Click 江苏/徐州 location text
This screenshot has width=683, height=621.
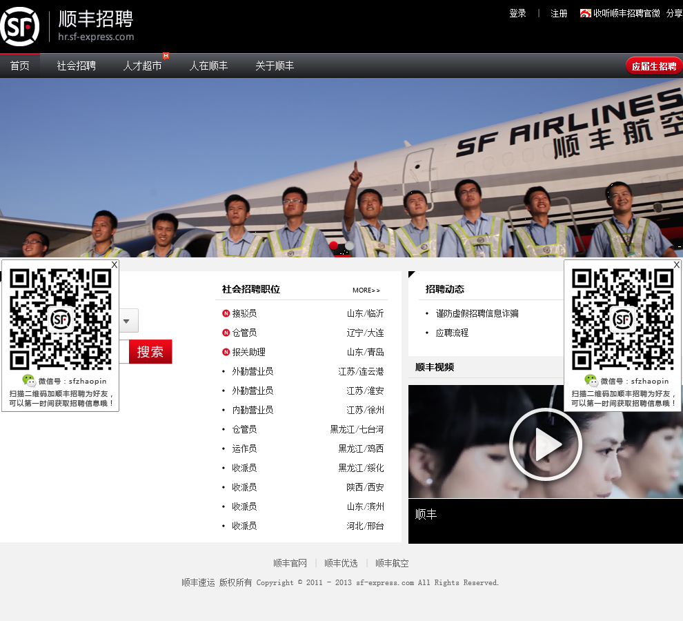(x=365, y=410)
